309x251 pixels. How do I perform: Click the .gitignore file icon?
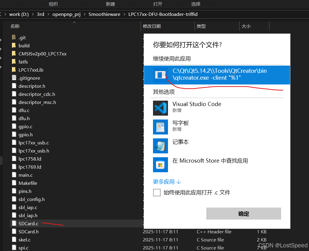click(x=14, y=78)
